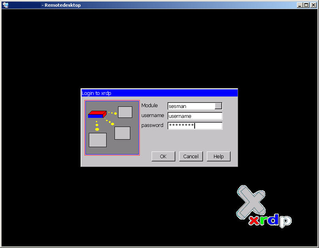319x248 pixels.
Task: Focus the username input field
Action: click(195, 116)
